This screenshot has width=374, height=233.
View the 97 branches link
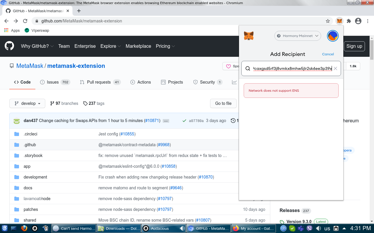click(64, 103)
